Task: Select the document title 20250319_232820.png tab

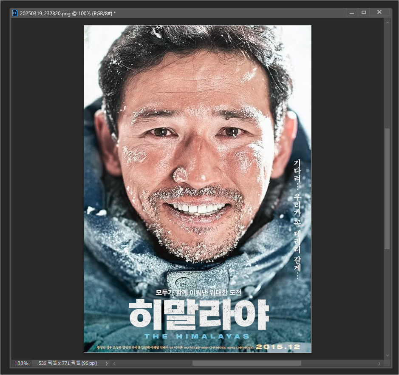Action: (68, 13)
